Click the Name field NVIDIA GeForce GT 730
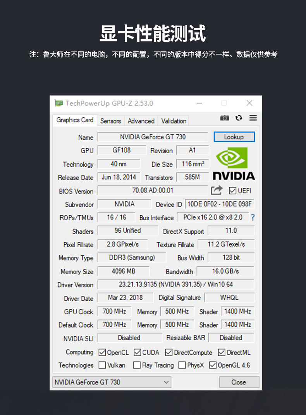The width and height of the screenshot is (306, 415). click(153, 137)
